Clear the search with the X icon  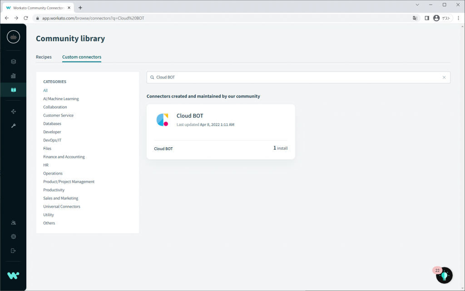click(444, 77)
